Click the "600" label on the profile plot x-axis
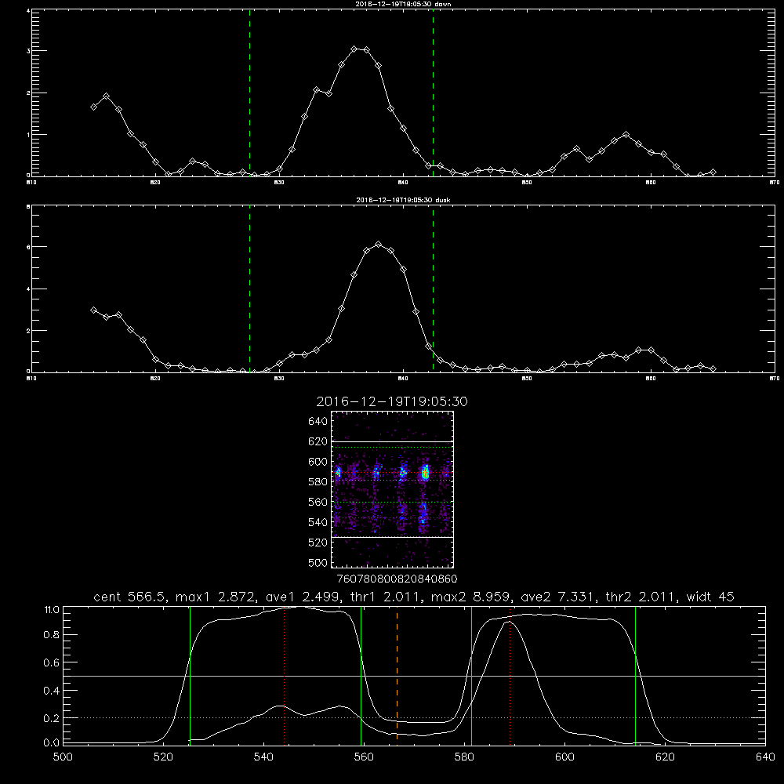 (564, 757)
